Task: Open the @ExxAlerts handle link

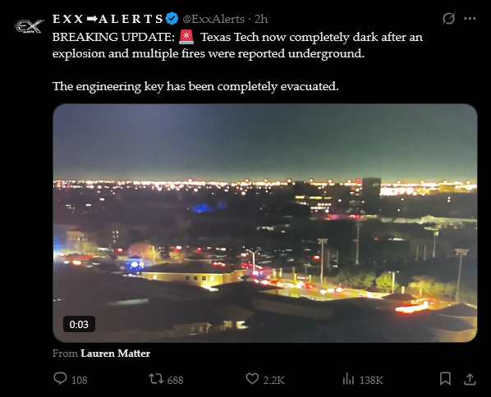Action: [213, 19]
